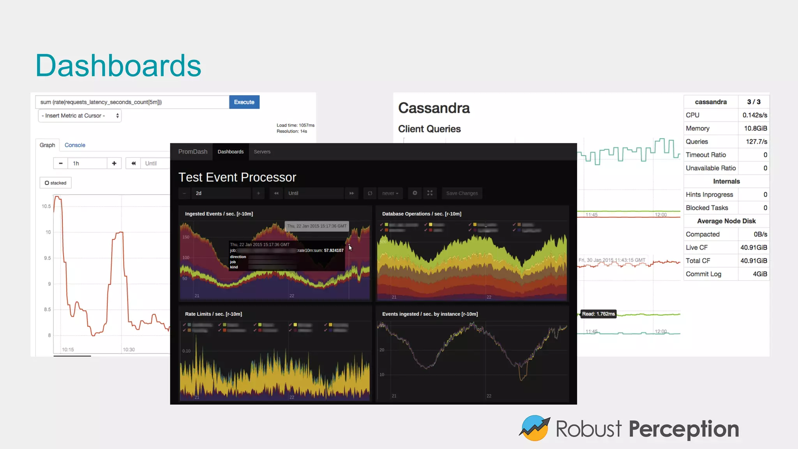Click the Save Changes button

coord(462,193)
